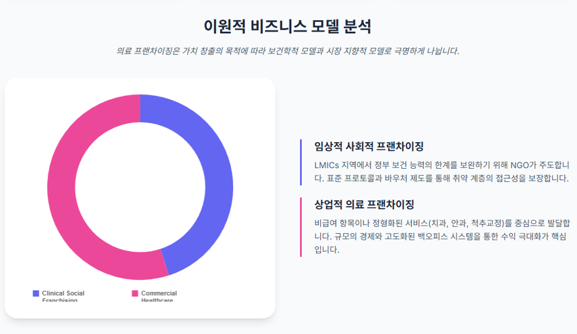
Task: Click the italic subtitle about 의료 프랜차이징
Action: pyautogui.click(x=288, y=51)
